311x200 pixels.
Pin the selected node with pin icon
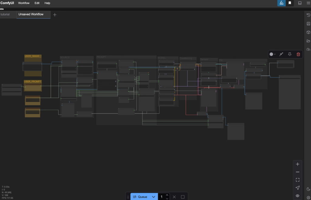290,54
